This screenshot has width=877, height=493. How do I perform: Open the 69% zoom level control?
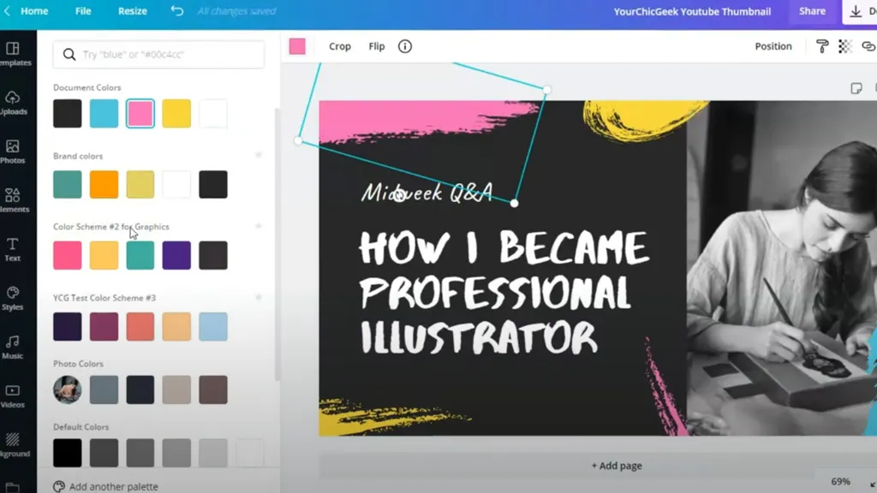pos(841,481)
